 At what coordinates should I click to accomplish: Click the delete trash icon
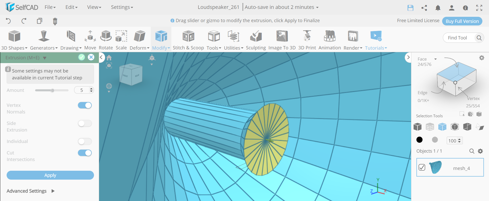coord(55,21)
